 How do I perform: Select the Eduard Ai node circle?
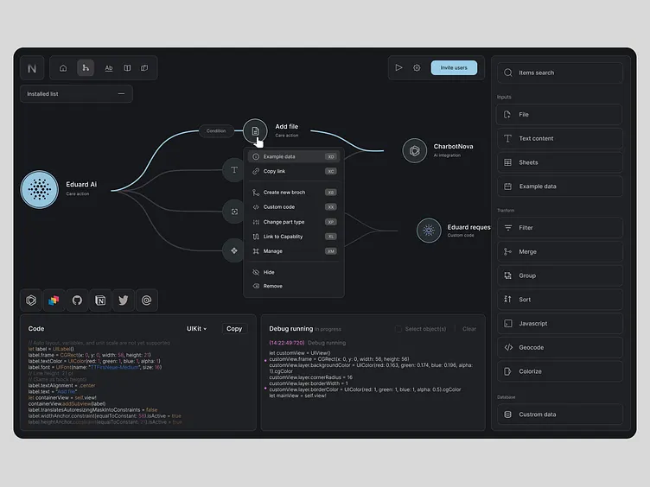[x=39, y=188]
